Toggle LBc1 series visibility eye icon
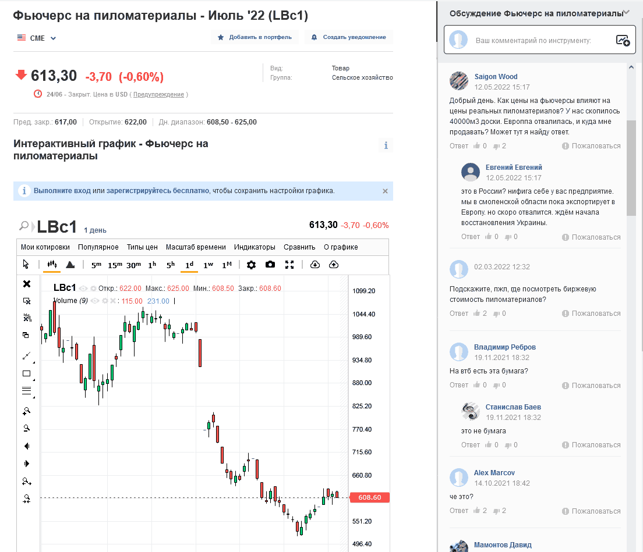The image size is (643, 552). coord(83,288)
